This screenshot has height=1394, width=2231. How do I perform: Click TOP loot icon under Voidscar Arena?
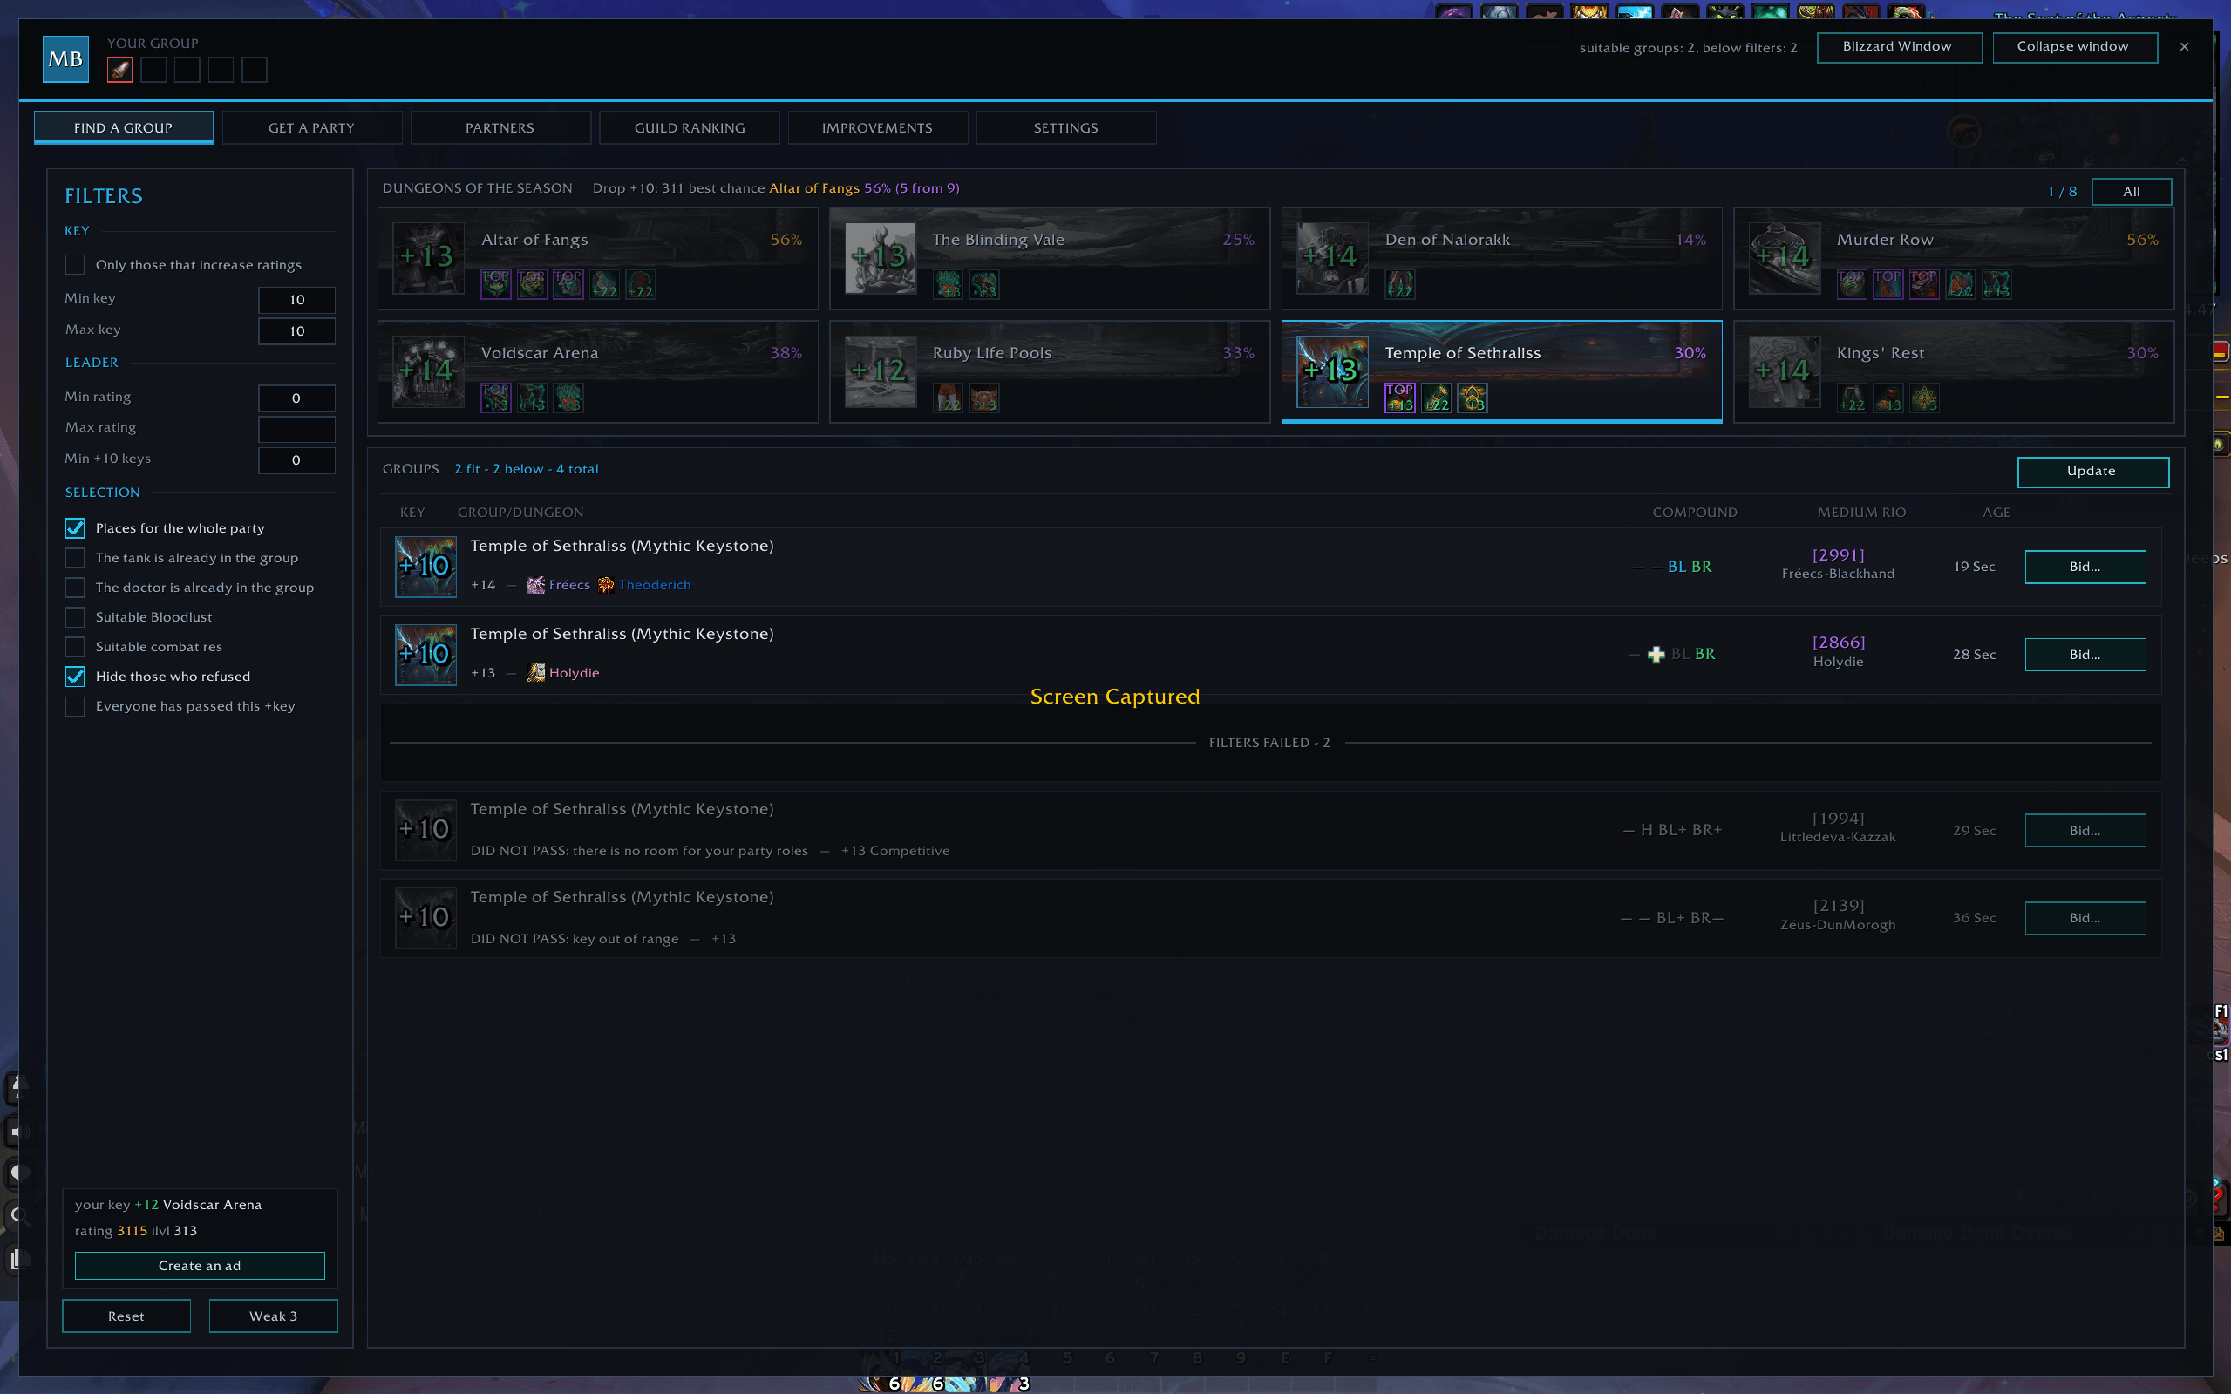tap(496, 398)
